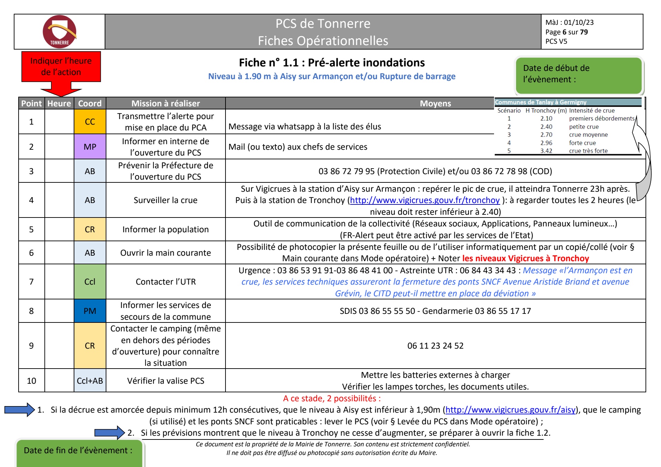Screen dimensions: 661x467
Task: Click the "Informer la population" mission
Action: pos(166,230)
